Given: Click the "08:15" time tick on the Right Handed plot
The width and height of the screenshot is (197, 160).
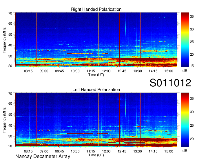Looking at the screenshot, I should click(x=28, y=71).
